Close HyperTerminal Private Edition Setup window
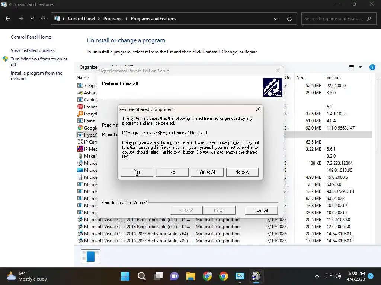The height and width of the screenshot is (285, 381). pos(278,71)
